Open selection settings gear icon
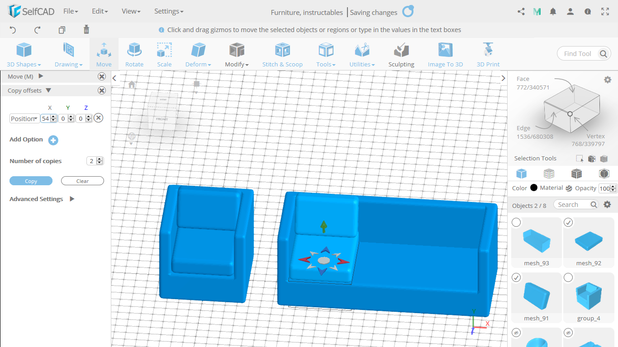The image size is (618, 347). pyautogui.click(x=608, y=80)
